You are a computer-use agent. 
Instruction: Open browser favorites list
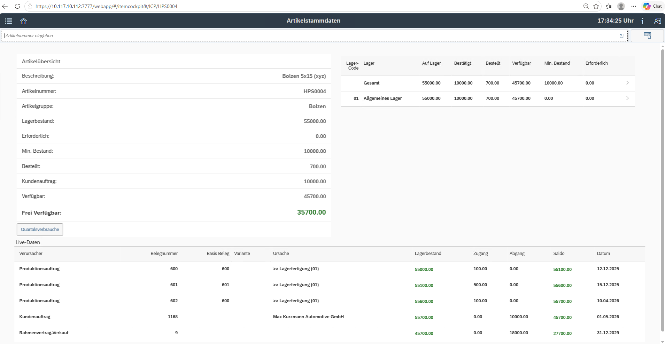[609, 6]
